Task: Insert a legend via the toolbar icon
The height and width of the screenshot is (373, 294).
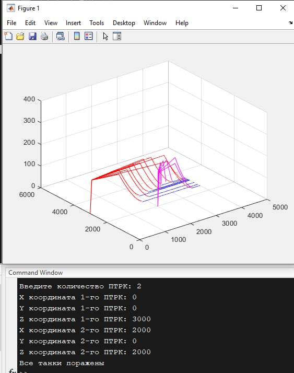Action: (88, 36)
